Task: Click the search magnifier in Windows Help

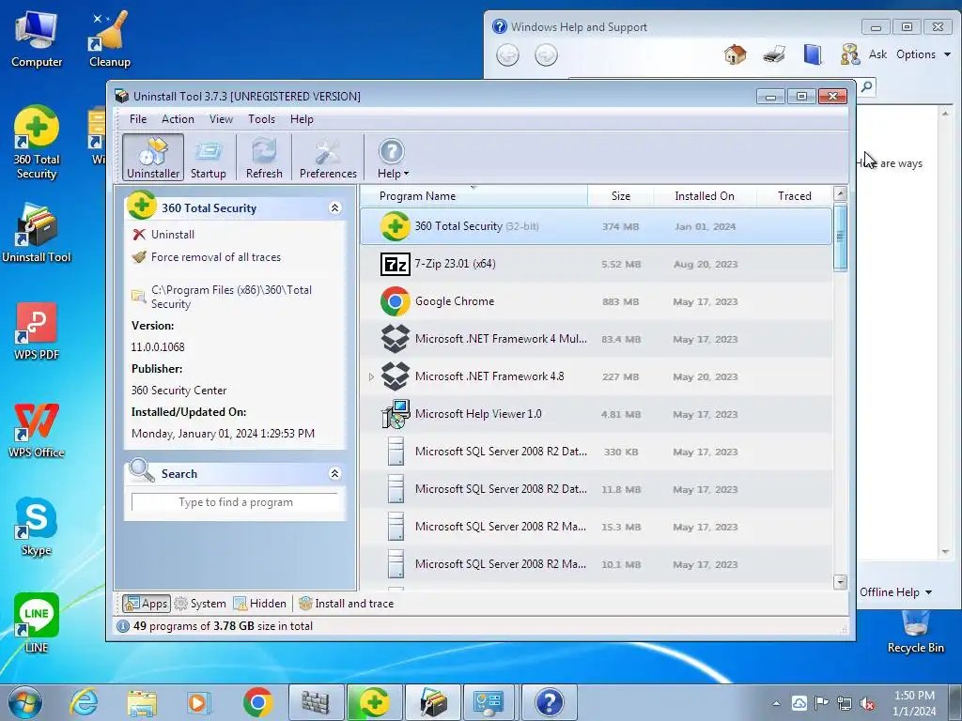Action: pos(866,86)
